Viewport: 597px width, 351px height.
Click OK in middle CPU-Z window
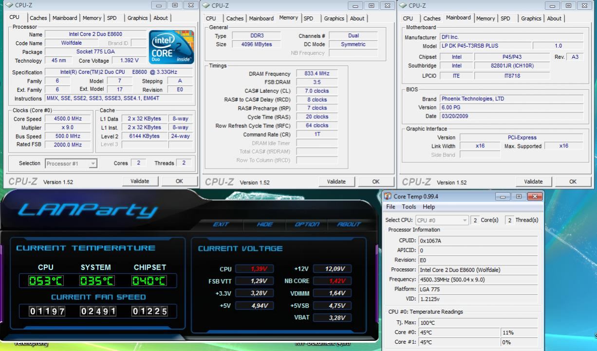click(376, 181)
